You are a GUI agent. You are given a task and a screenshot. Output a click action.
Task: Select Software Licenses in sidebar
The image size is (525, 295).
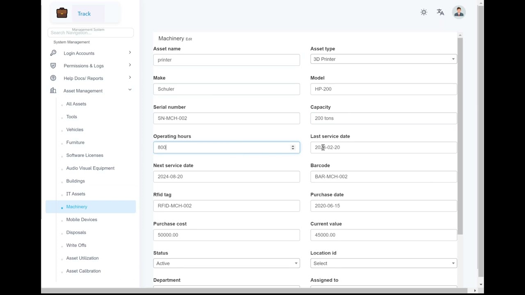85,155
